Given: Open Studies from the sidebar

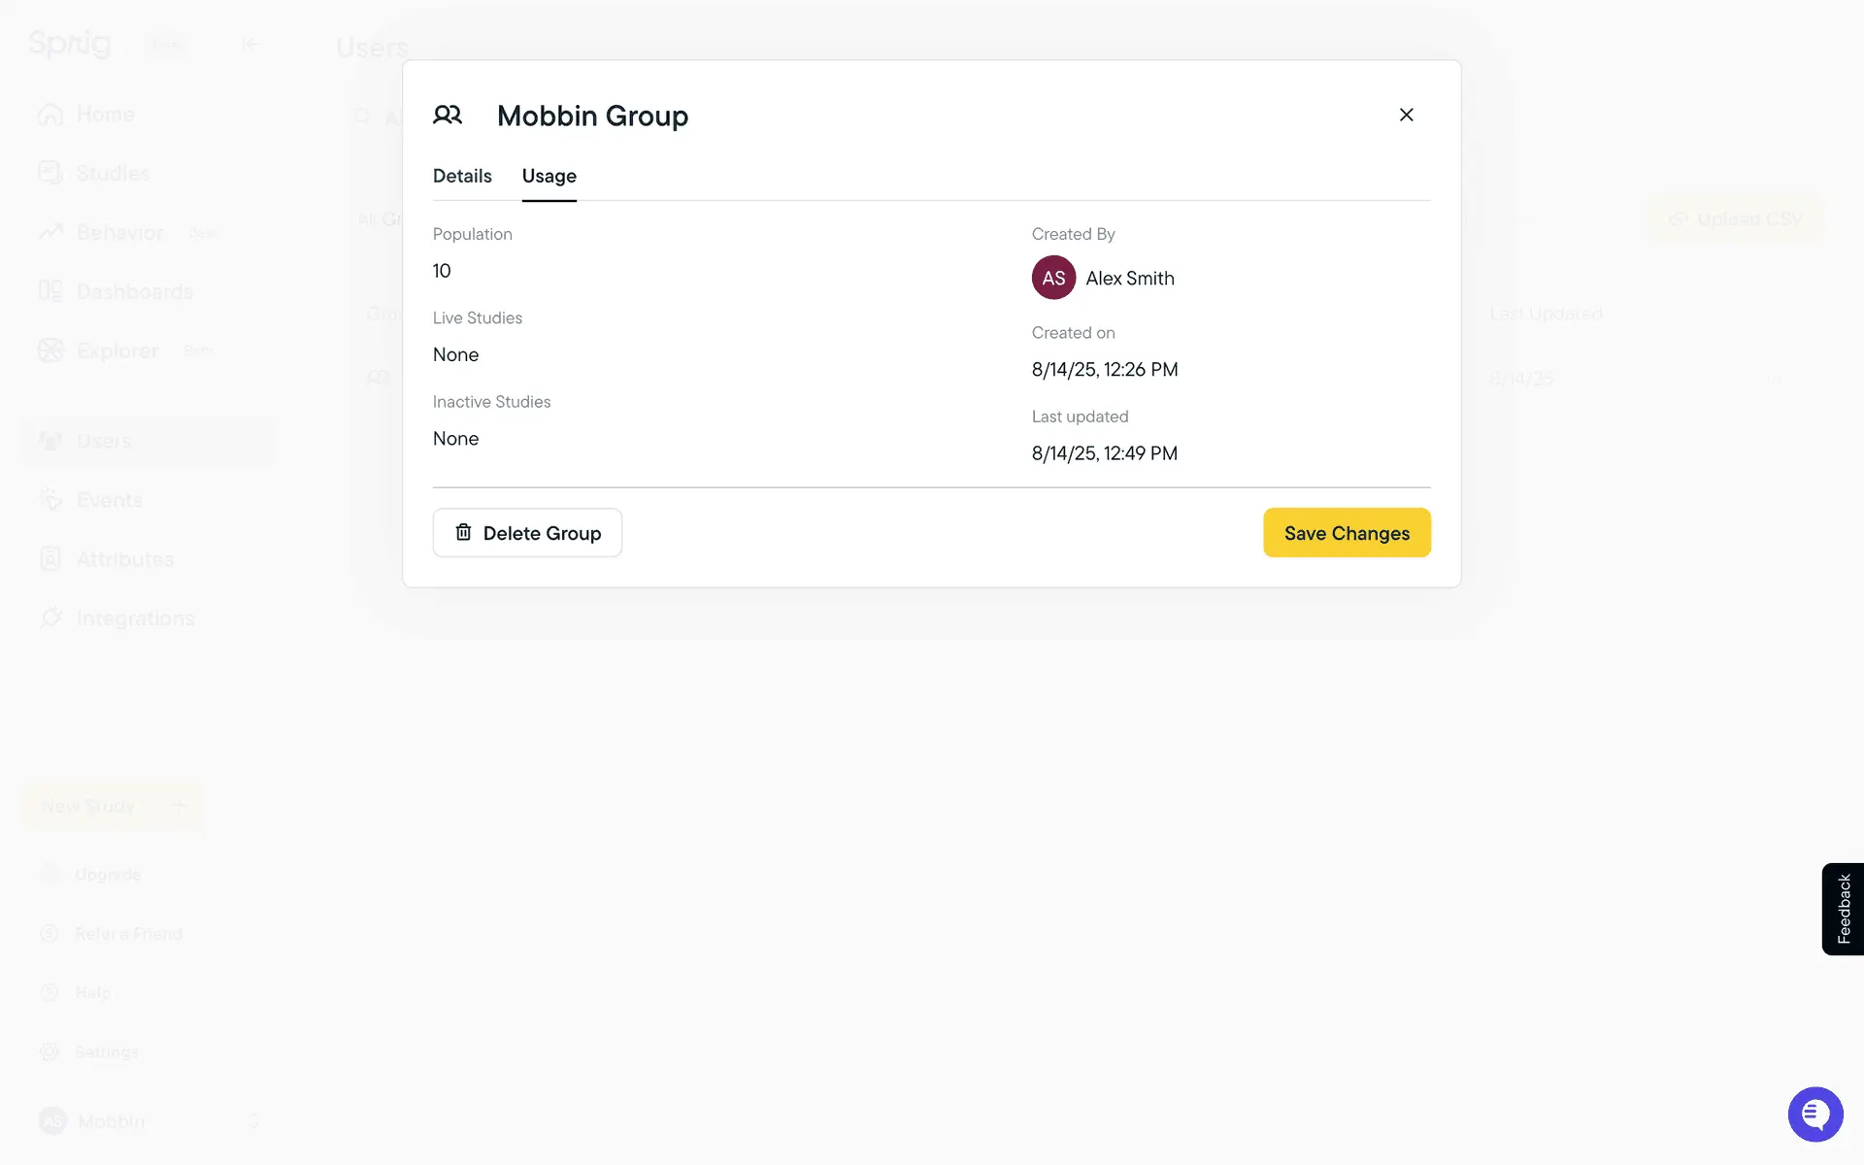Looking at the screenshot, I should [x=113, y=174].
